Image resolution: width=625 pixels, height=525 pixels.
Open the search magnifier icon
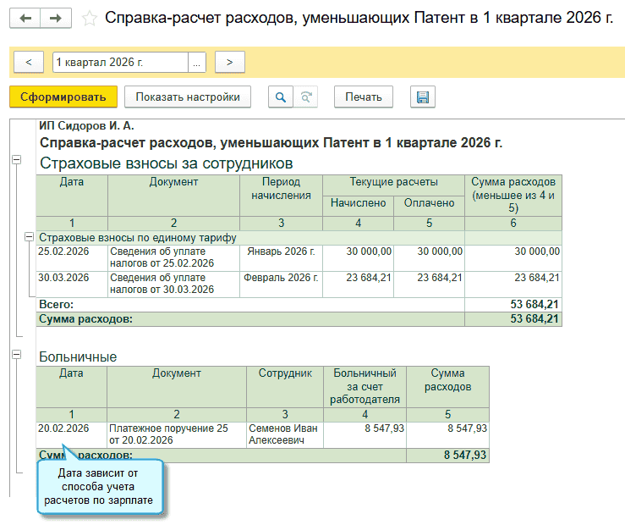pos(280,97)
